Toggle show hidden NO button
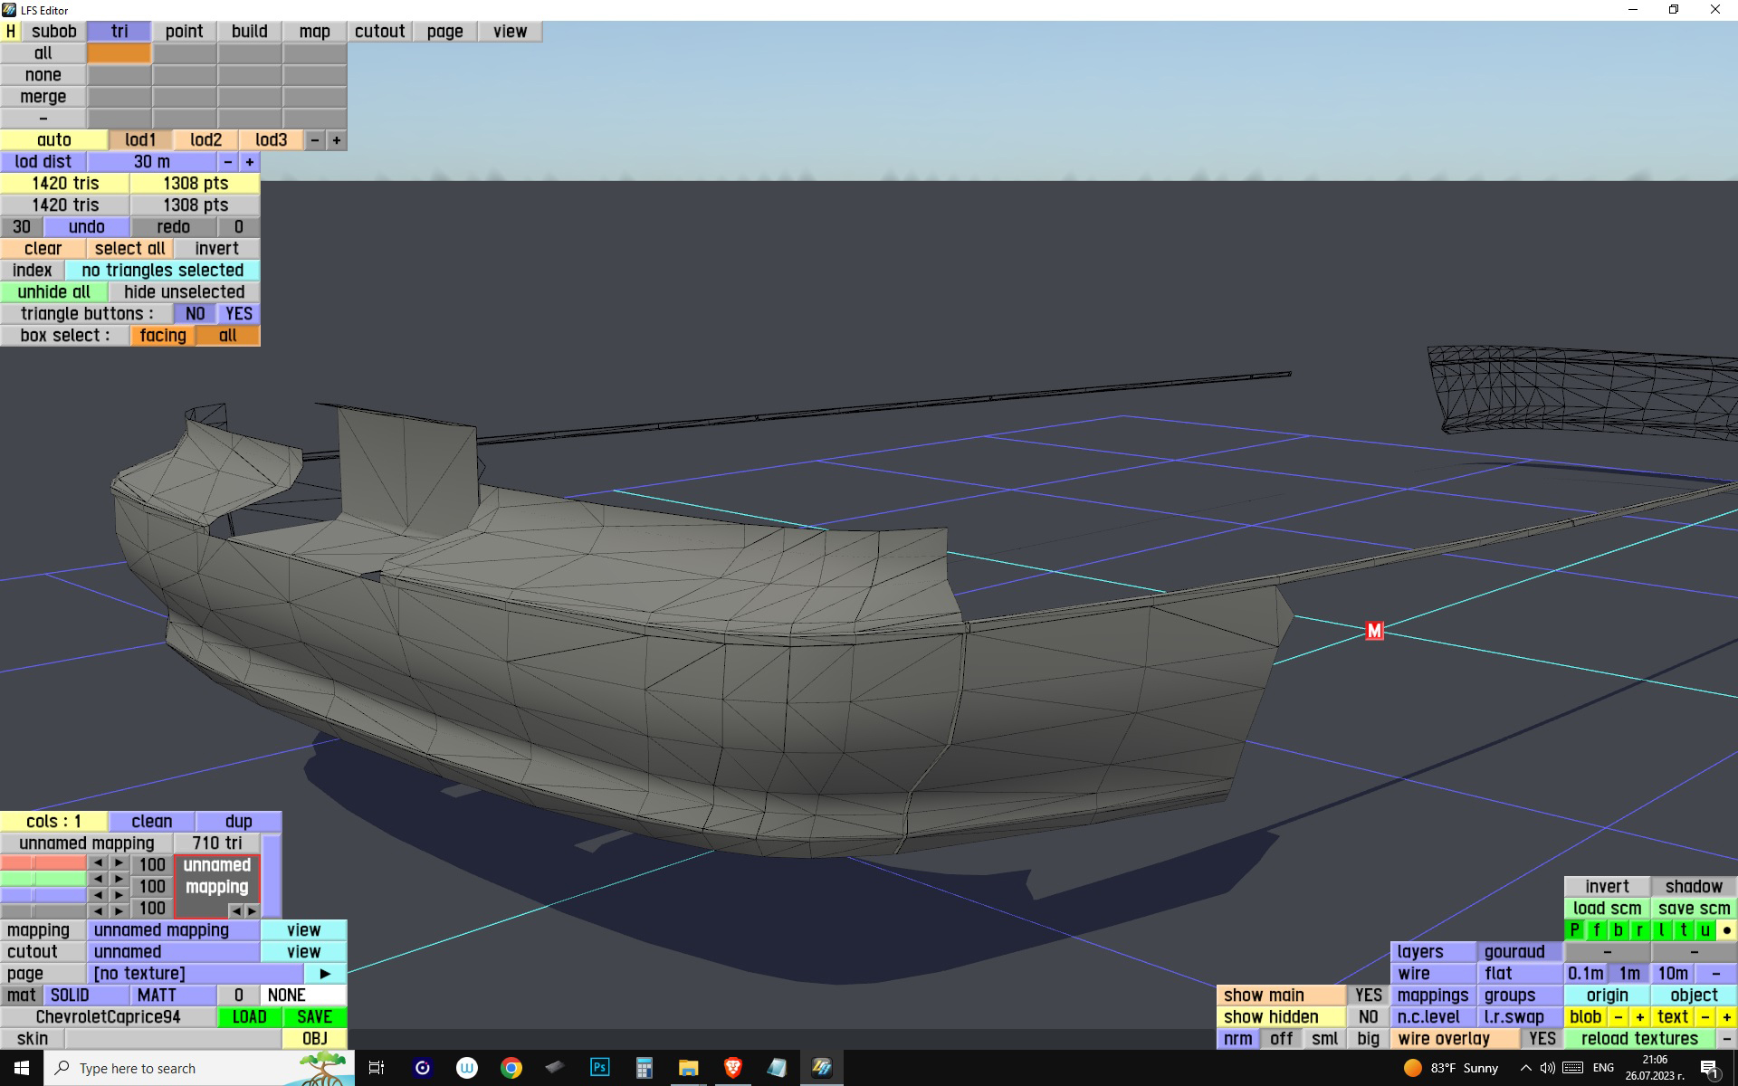This screenshot has height=1086, width=1738. click(1368, 1017)
